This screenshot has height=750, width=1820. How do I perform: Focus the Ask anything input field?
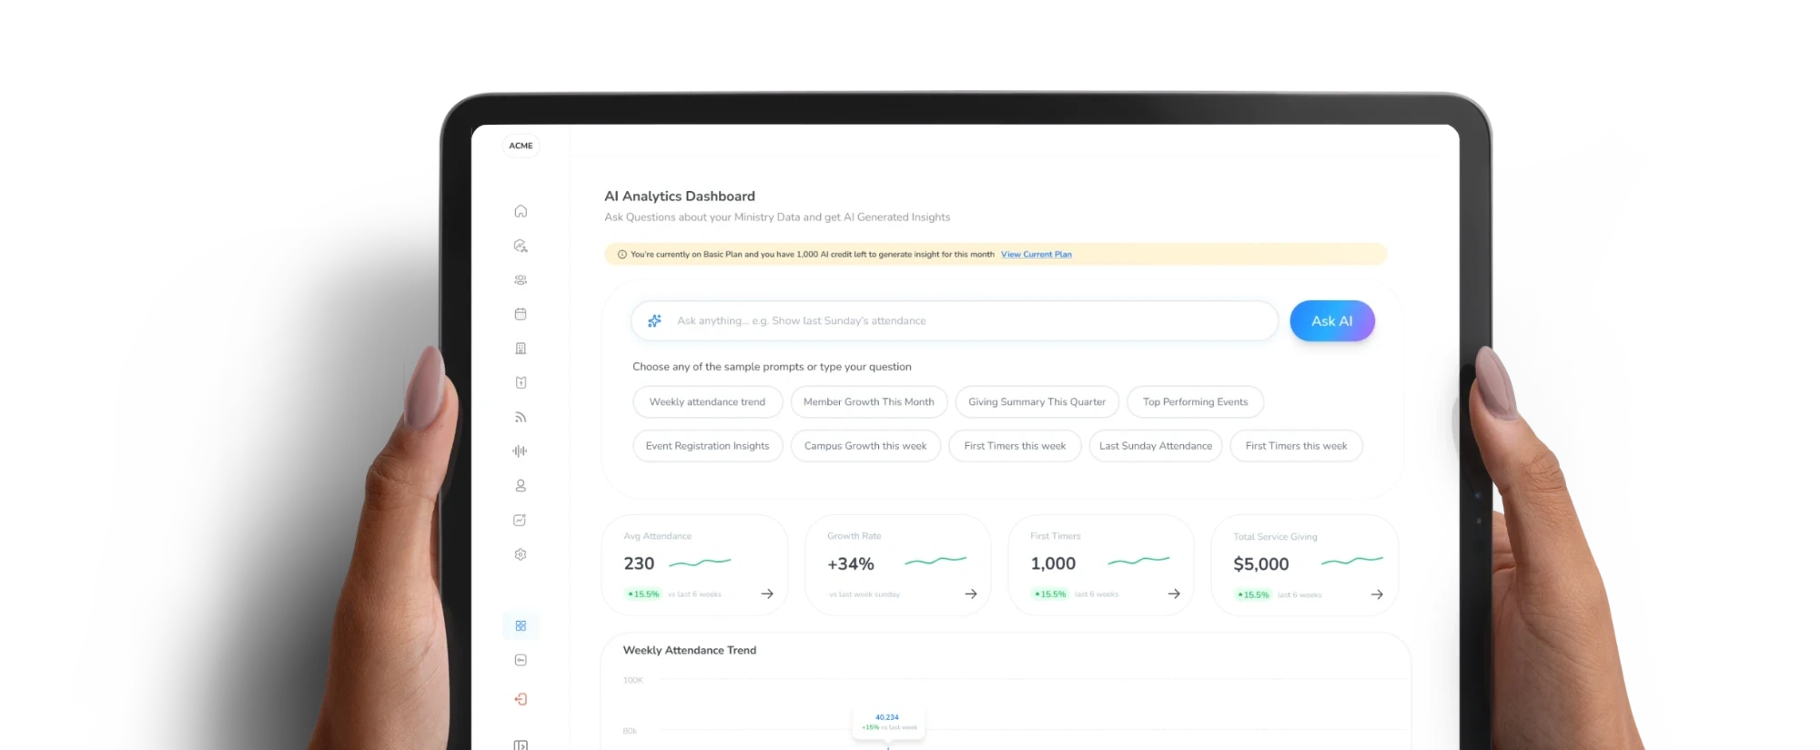coord(955,320)
